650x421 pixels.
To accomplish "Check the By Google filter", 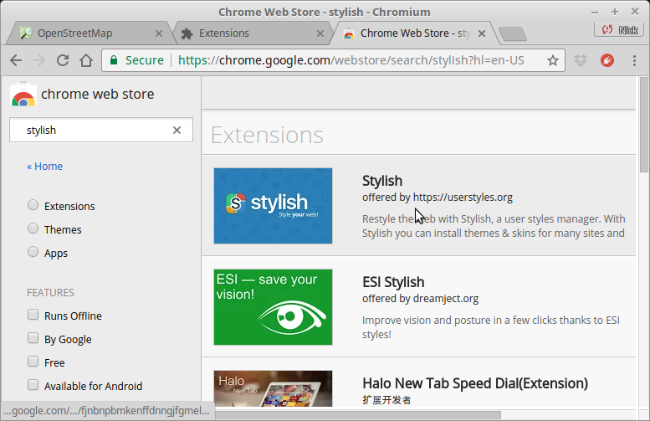I will click(33, 338).
